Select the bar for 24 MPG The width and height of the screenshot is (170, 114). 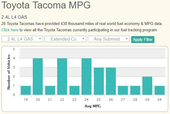(x=87, y=77)
